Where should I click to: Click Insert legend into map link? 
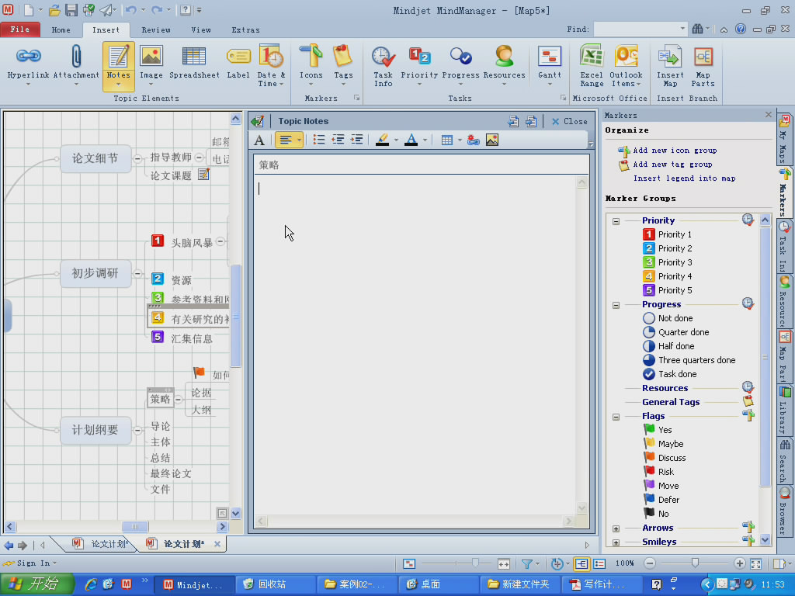[x=685, y=178]
